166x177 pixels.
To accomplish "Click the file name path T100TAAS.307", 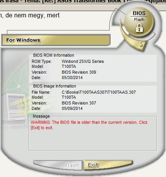I will (x=99, y=92).
